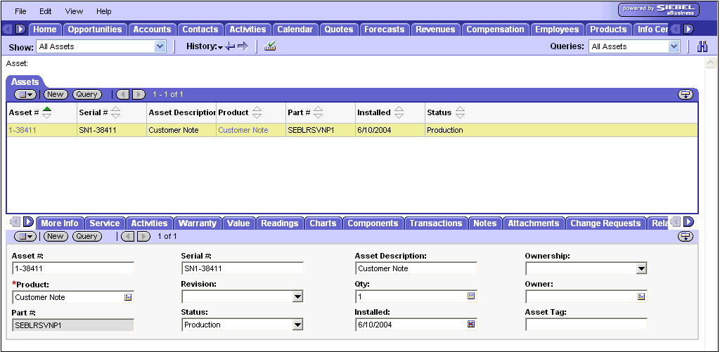Open the Owner pick applet icon

[x=641, y=297]
